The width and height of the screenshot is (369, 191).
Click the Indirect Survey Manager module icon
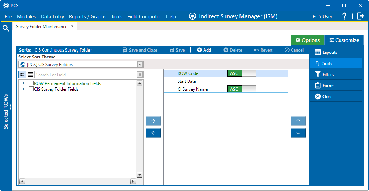click(193, 16)
